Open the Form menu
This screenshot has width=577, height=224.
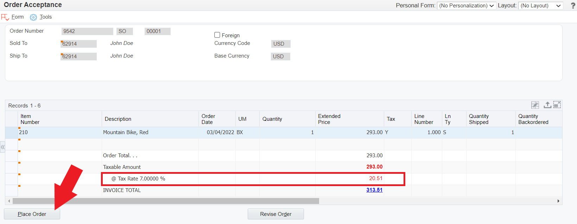point(18,17)
